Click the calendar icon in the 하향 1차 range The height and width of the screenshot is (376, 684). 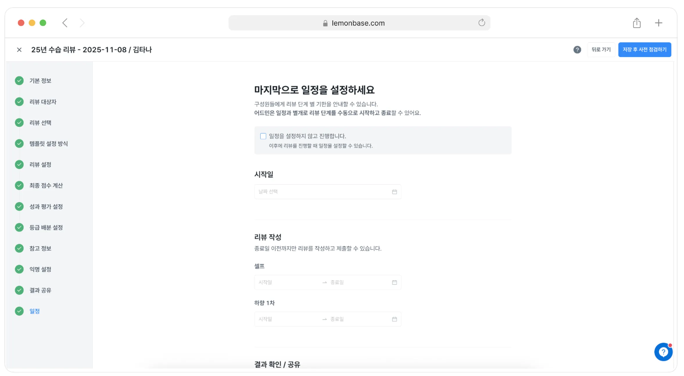pyautogui.click(x=394, y=319)
